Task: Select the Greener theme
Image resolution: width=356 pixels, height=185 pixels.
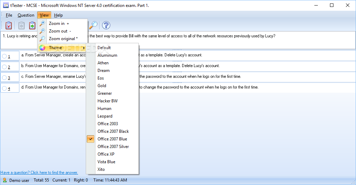Action: pyautogui.click(x=113, y=93)
